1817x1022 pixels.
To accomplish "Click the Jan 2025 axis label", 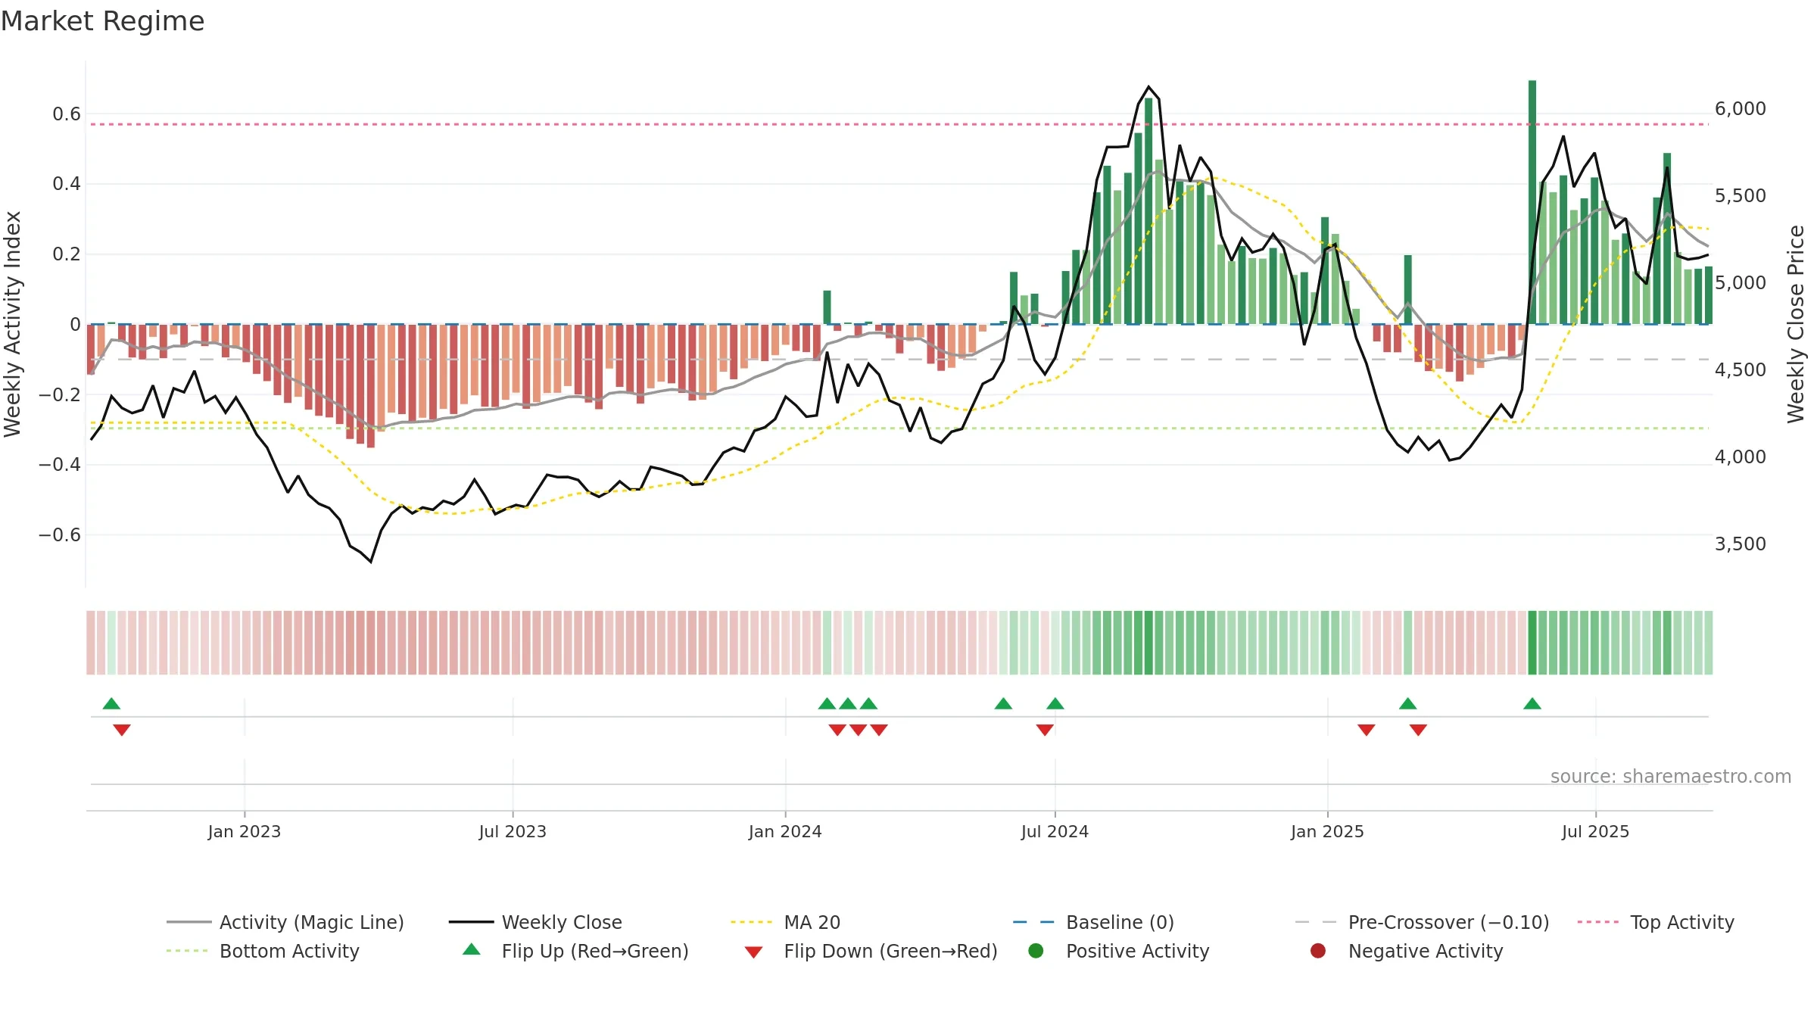I will tap(1327, 832).
